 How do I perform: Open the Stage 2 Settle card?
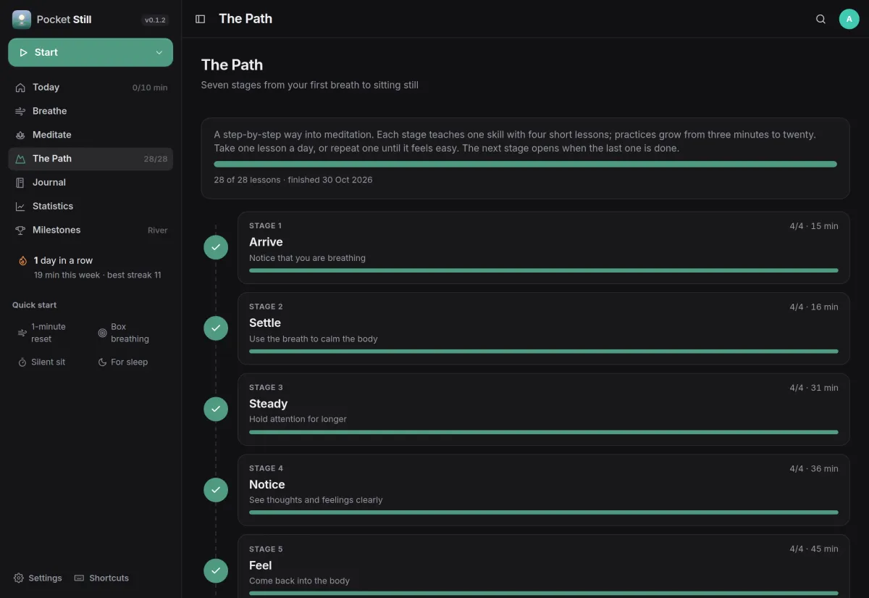click(543, 328)
